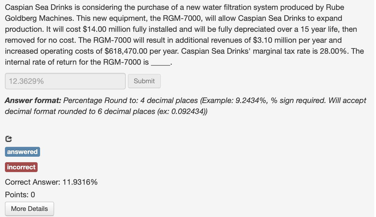The image size is (376, 217).
Task: Click the answered badge to change question status
Action: pos(22,152)
